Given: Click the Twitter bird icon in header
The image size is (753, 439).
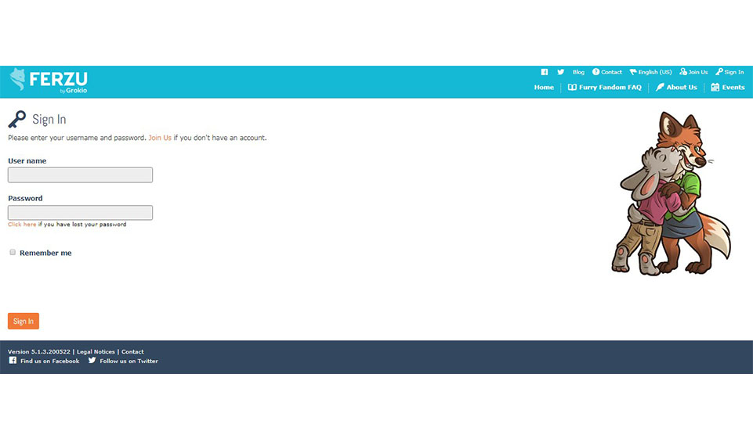Looking at the screenshot, I should tap(560, 72).
